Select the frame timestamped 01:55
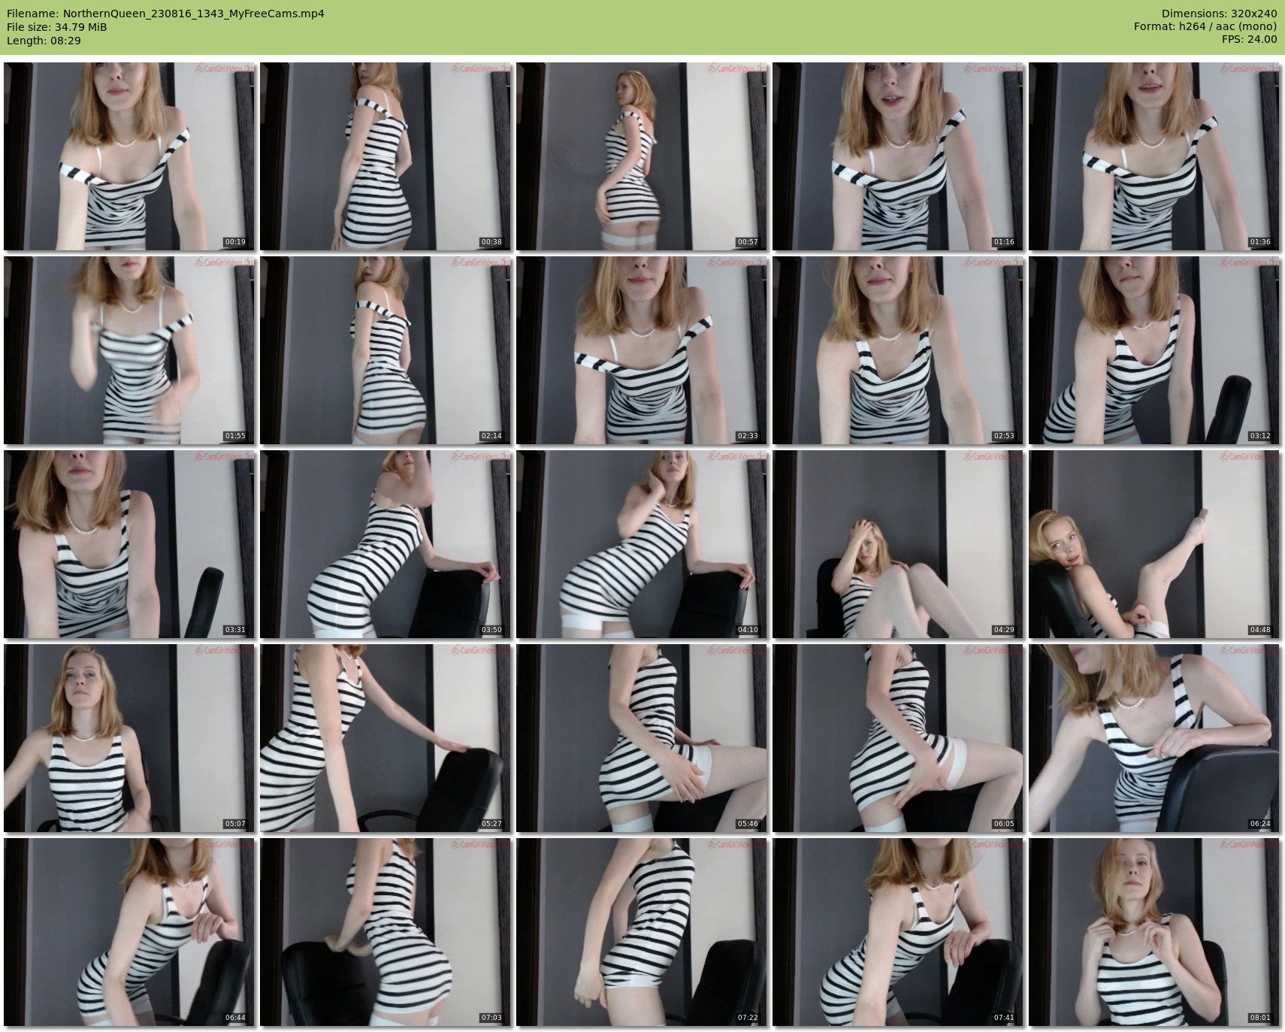 tap(129, 350)
